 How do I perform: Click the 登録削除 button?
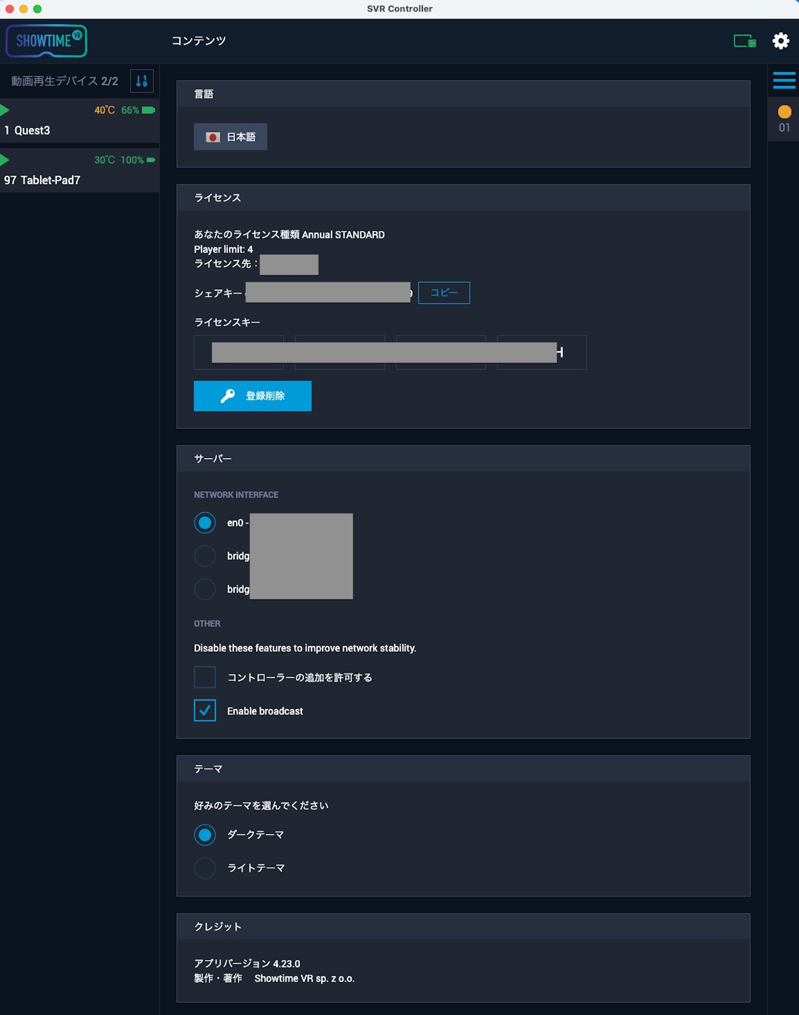(253, 396)
